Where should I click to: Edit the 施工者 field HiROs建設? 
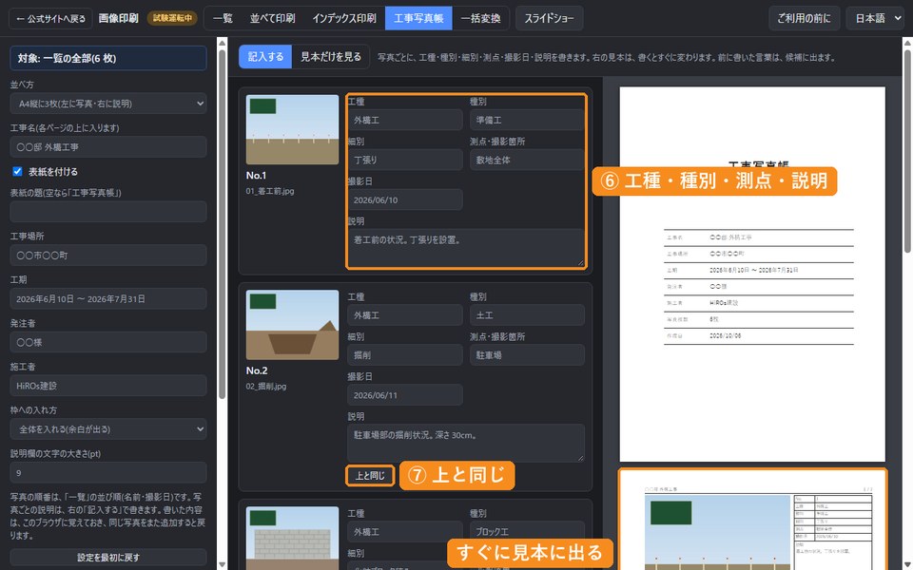click(x=108, y=386)
